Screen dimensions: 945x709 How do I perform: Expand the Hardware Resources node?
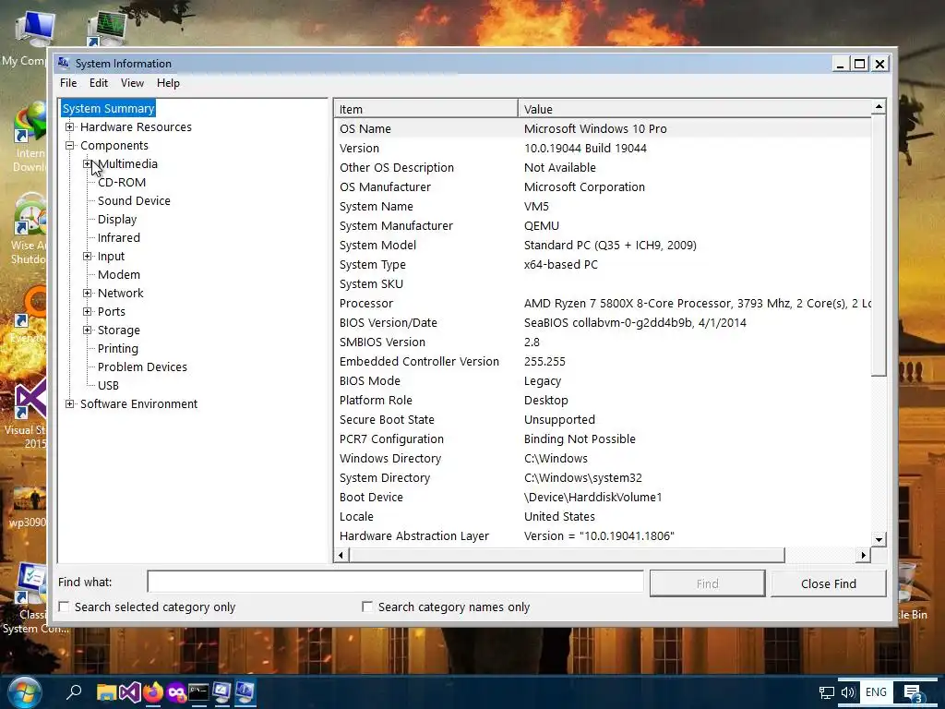point(70,126)
